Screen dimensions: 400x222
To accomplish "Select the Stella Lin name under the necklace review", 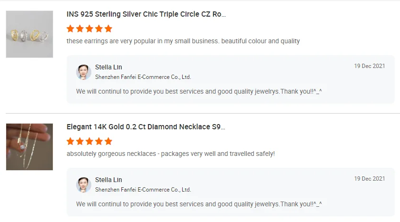I will click(x=108, y=180).
